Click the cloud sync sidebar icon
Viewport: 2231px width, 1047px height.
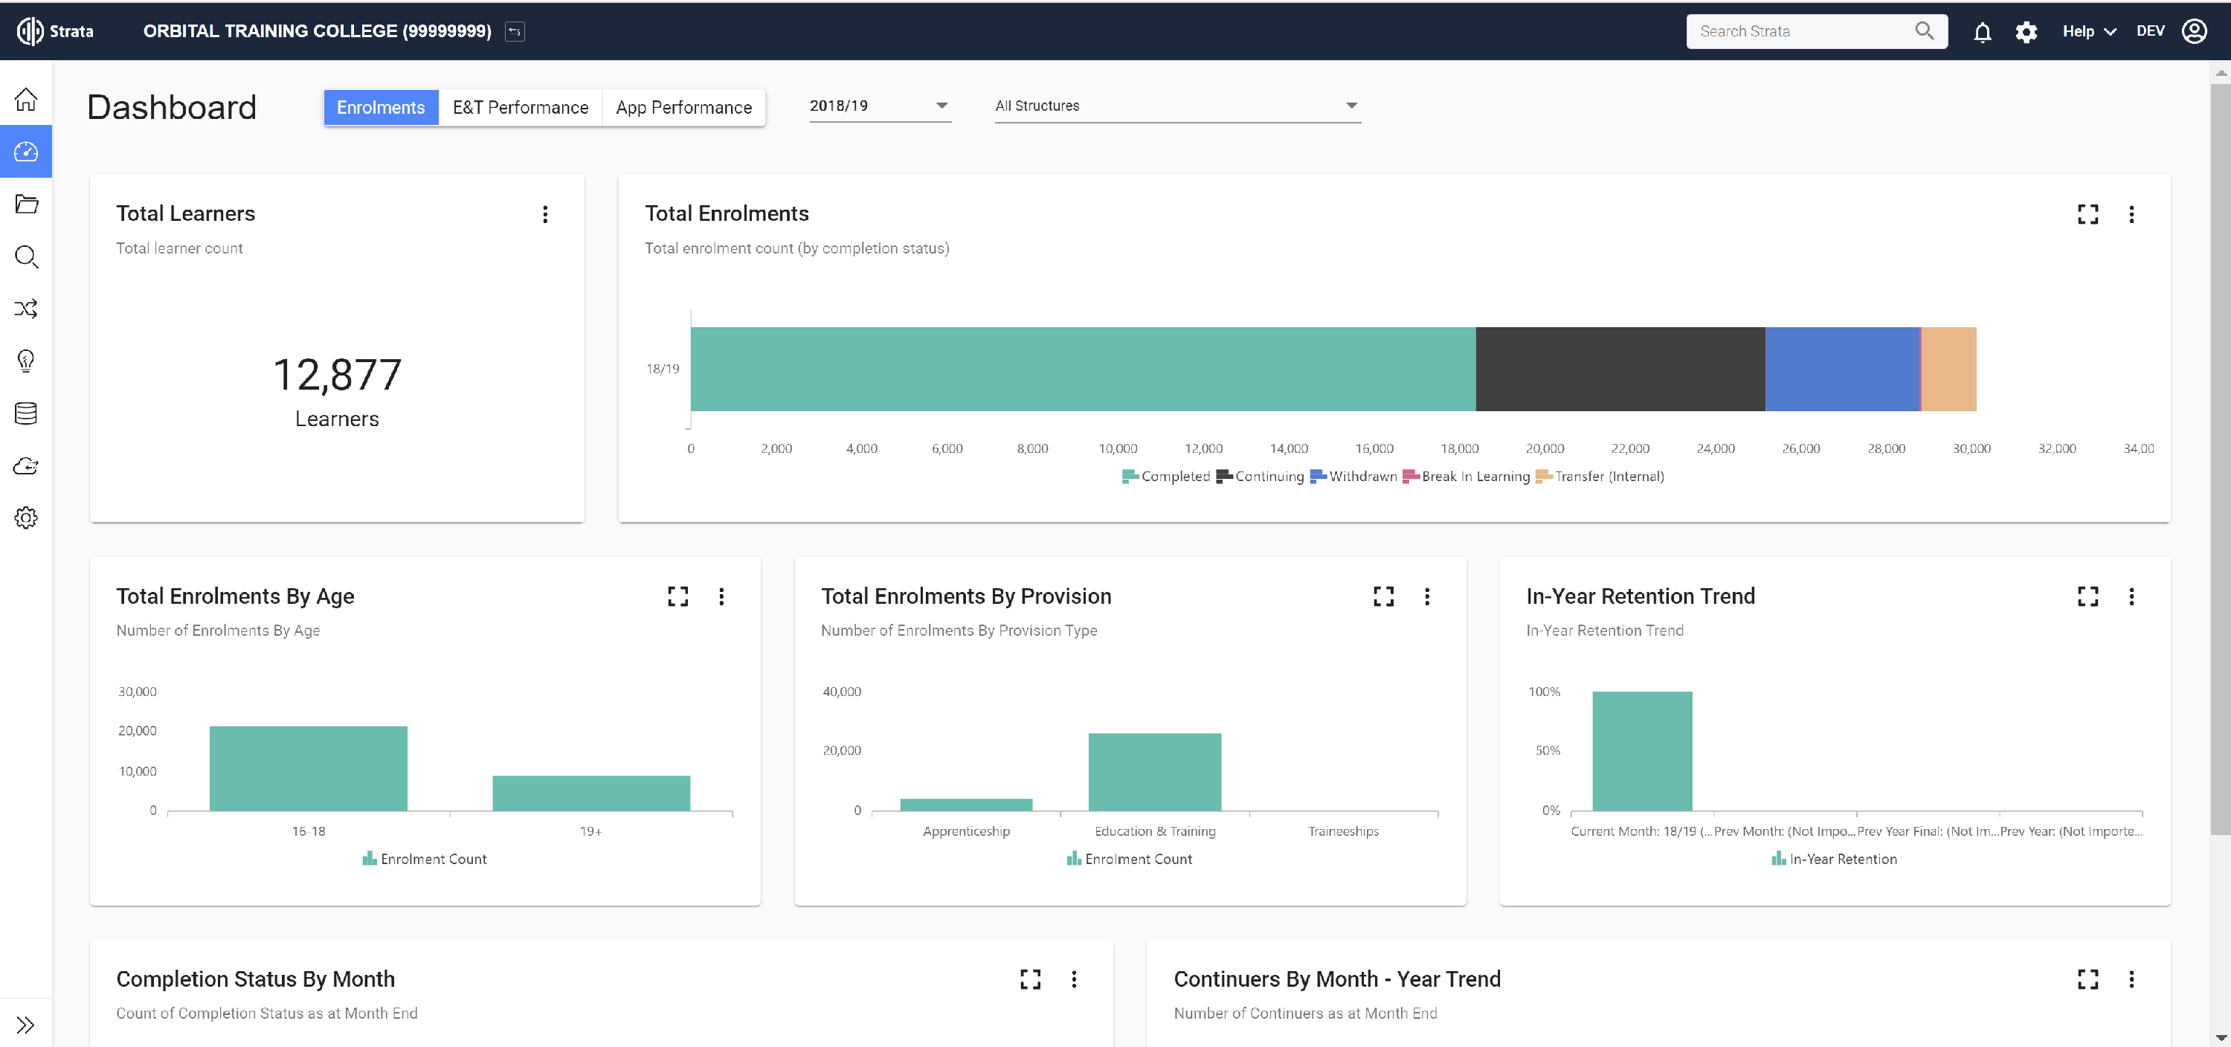[x=26, y=466]
